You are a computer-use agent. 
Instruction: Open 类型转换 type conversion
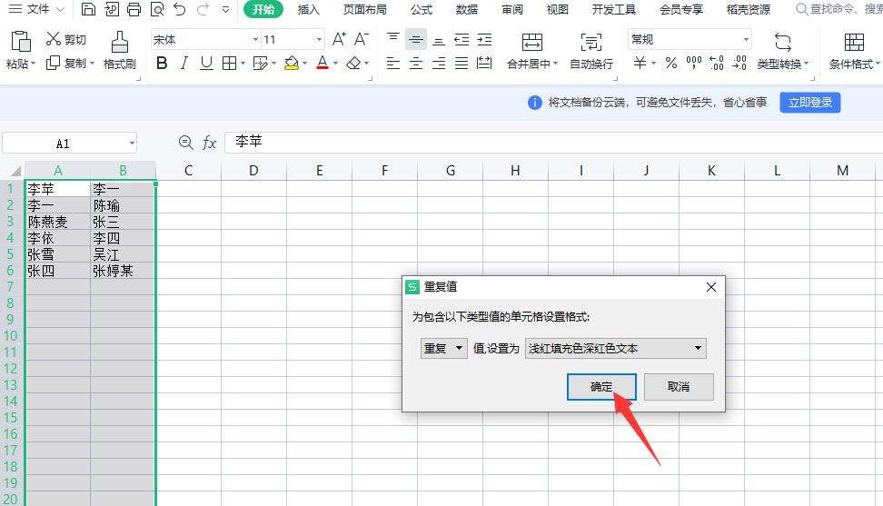pos(783,51)
